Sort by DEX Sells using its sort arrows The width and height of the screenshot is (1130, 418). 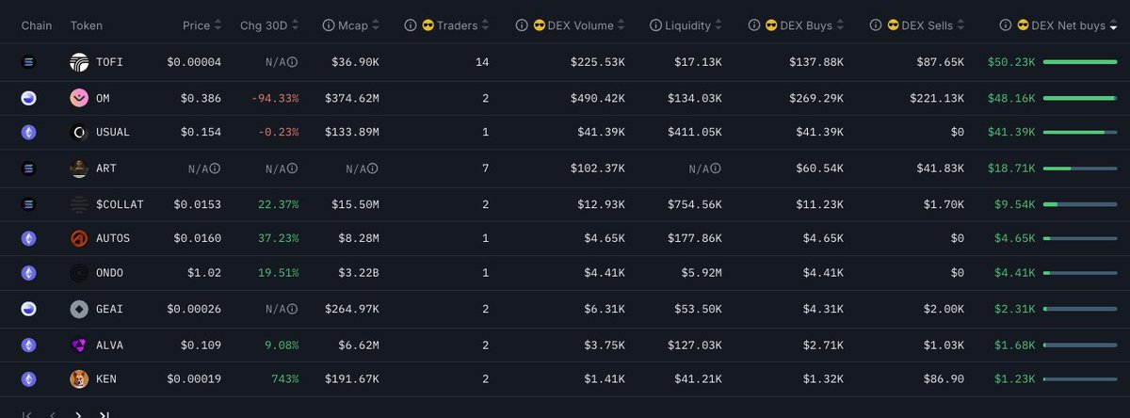coord(961,25)
